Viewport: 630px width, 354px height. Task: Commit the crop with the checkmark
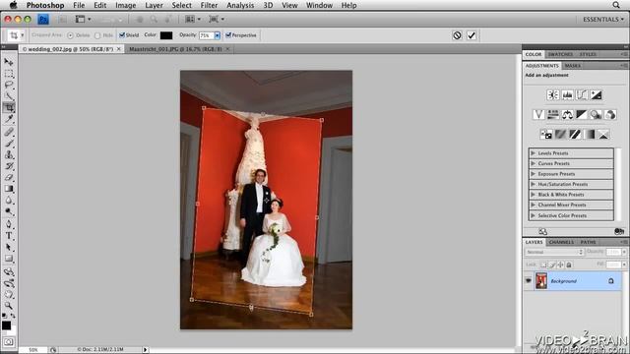(x=472, y=35)
